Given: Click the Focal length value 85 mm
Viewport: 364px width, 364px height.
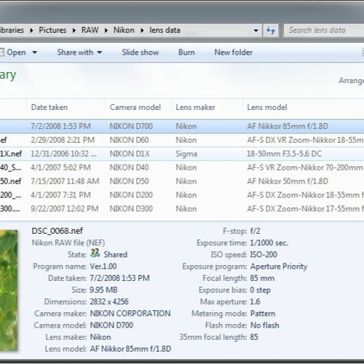Looking at the screenshot, I should (x=262, y=278).
